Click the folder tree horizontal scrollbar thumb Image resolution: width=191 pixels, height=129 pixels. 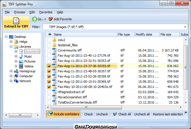pyautogui.click(x=20, y=115)
